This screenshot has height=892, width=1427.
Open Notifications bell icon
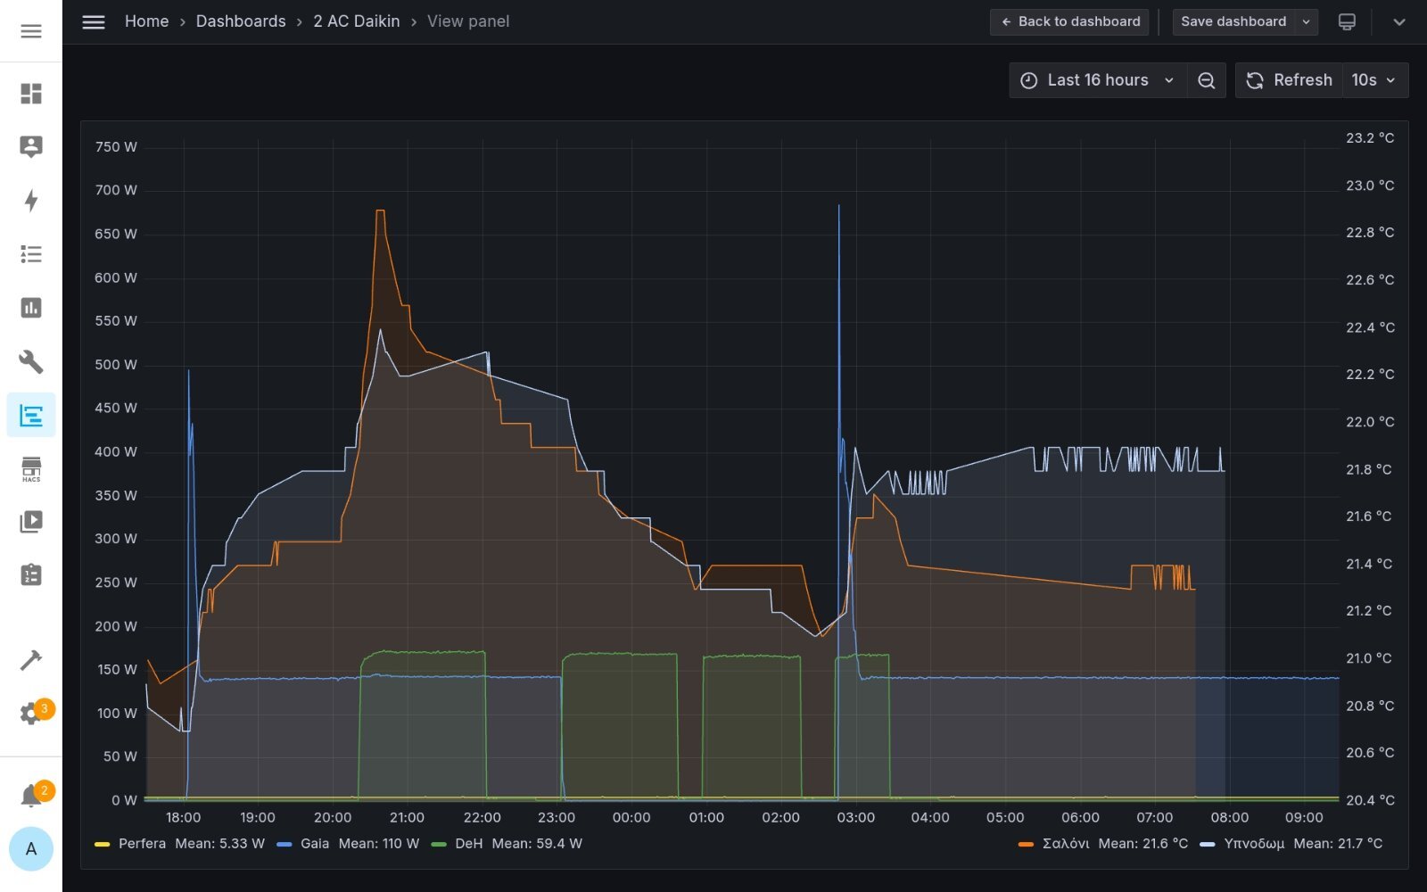click(x=31, y=795)
